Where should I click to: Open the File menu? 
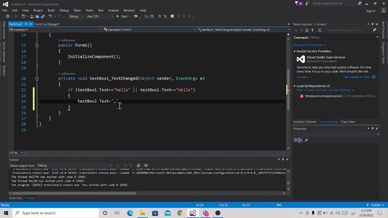(5, 10)
